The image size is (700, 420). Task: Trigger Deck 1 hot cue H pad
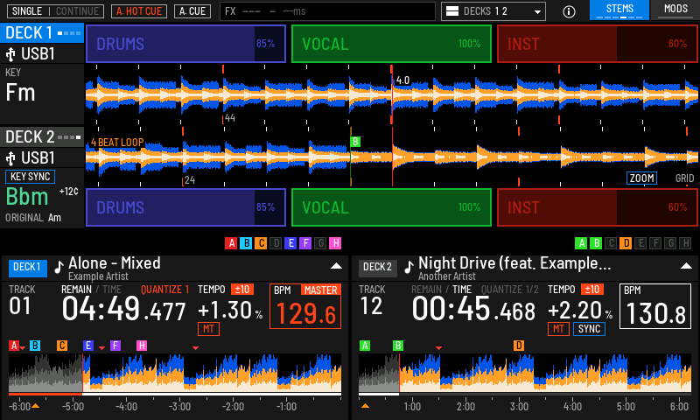point(335,243)
